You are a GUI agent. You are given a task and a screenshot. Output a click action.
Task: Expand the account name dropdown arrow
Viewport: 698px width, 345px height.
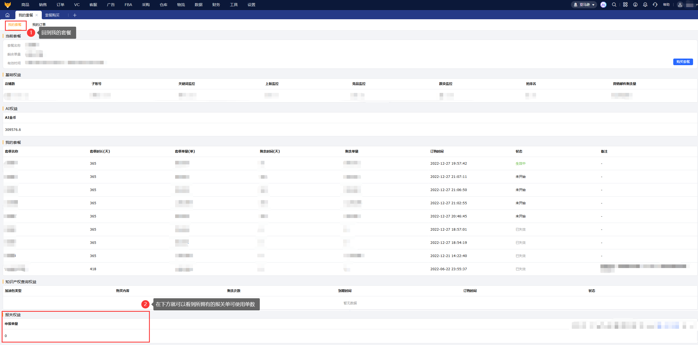(696, 5)
